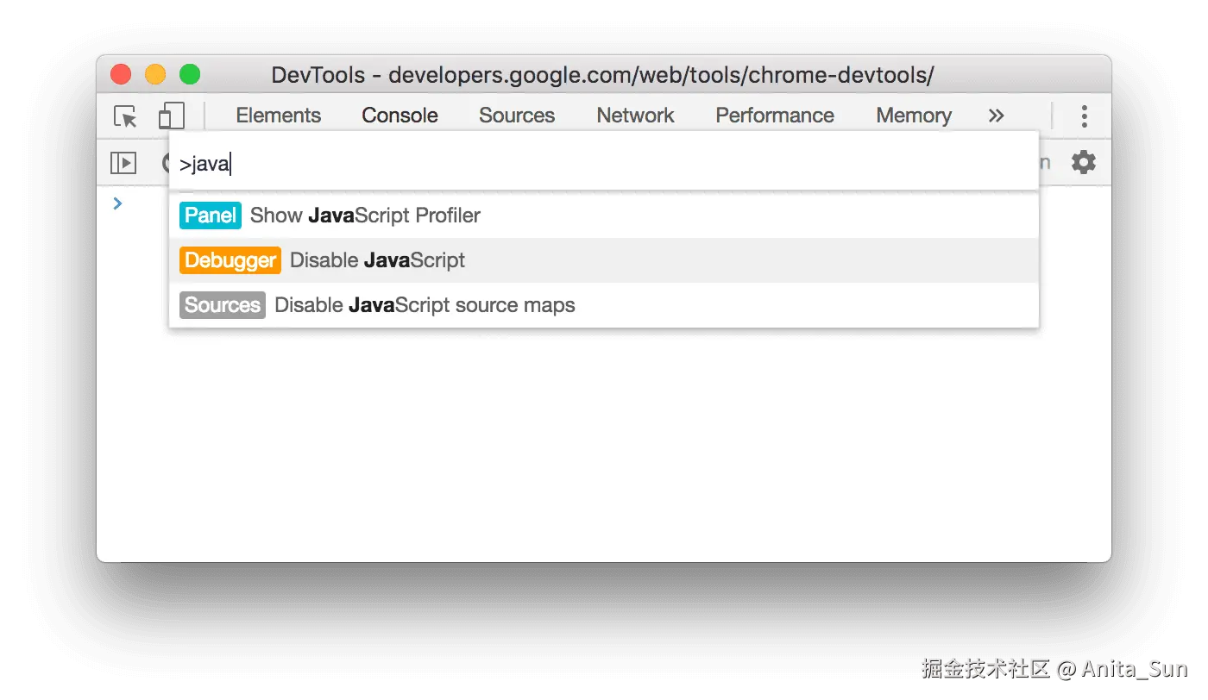The width and height of the screenshot is (1208, 700).
Task: Select the inspect element cursor icon
Action: point(125,115)
